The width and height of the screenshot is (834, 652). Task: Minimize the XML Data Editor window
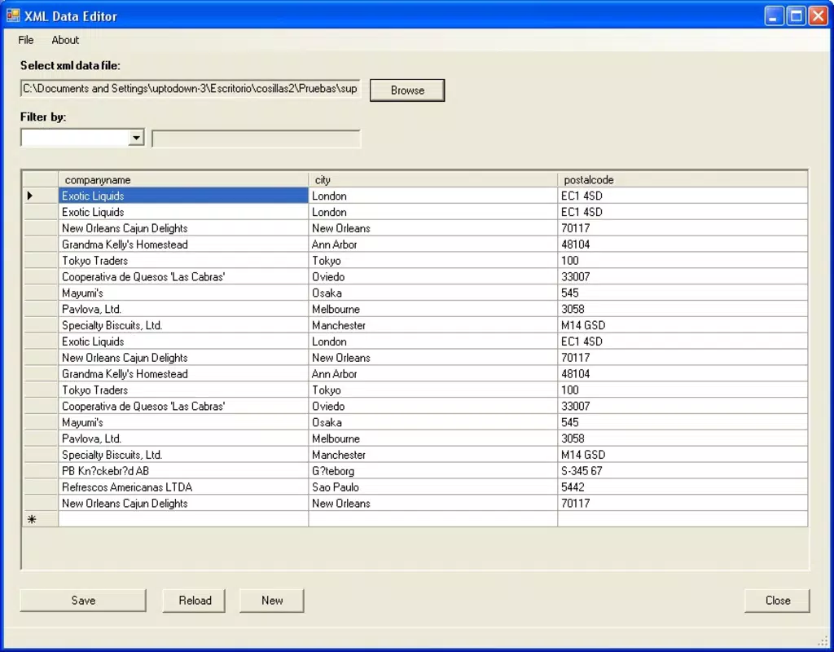pyautogui.click(x=774, y=16)
